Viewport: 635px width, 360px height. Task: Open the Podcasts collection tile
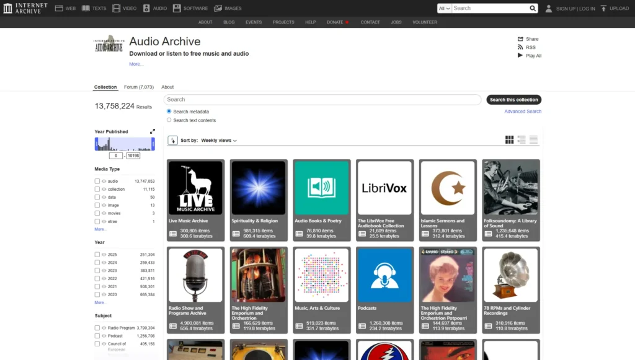coord(384,290)
